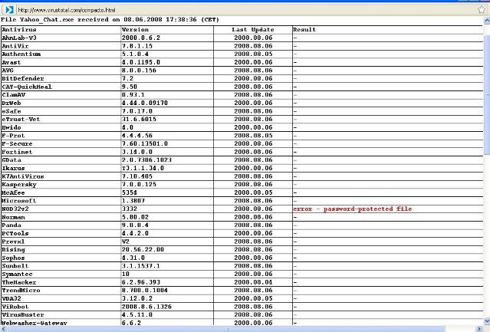Select the 'AntiVir' antivirus name
Screen dimensions: 490x332
15,46
